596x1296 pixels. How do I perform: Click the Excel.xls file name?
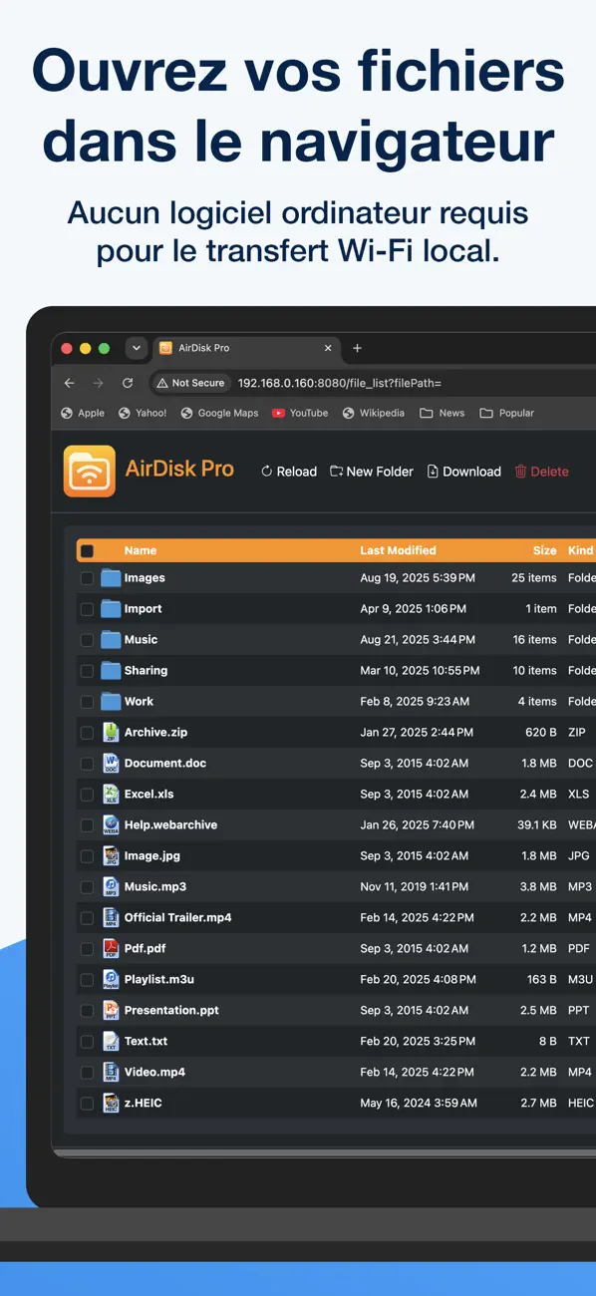(x=149, y=795)
